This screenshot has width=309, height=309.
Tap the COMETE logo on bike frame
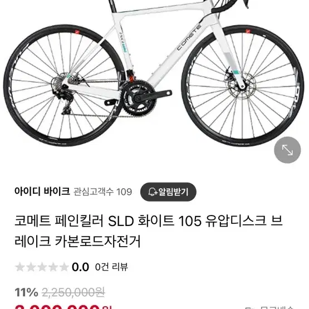tap(189, 37)
